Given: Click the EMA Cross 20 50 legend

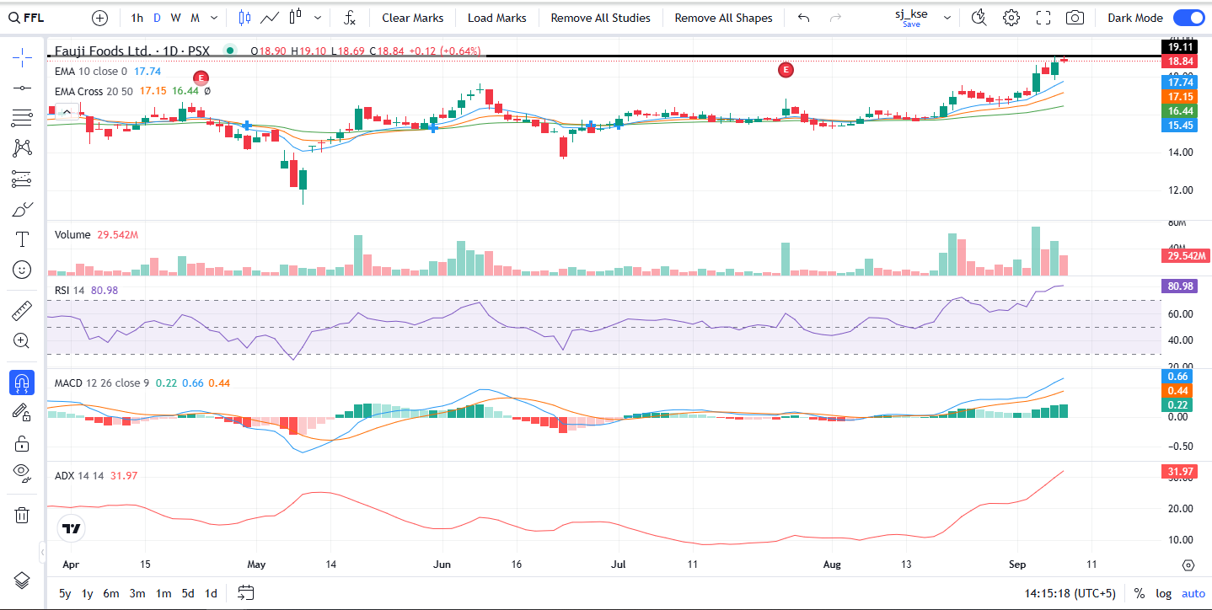Looking at the screenshot, I should [94, 91].
